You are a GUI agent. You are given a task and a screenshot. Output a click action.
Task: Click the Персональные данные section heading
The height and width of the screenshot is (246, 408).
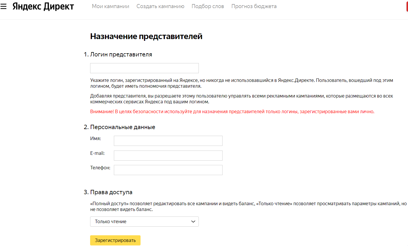coord(123,127)
